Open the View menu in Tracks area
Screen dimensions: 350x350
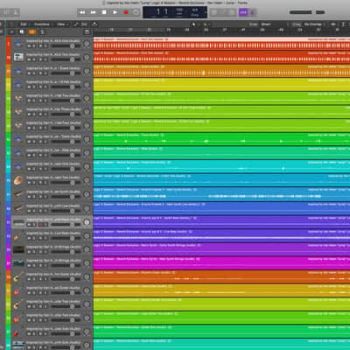point(62,24)
